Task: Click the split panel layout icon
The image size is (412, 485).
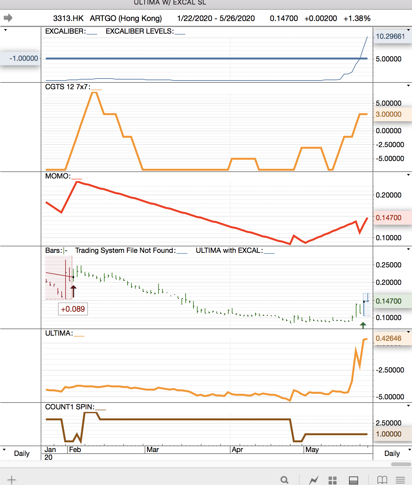Action: tap(354, 480)
